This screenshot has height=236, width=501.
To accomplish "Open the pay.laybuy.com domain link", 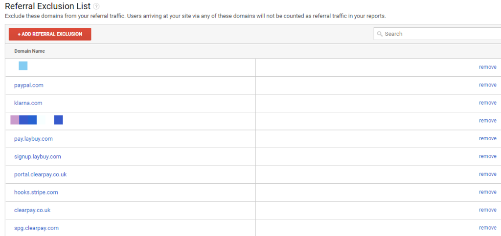I will pyautogui.click(x=33, y=139).
